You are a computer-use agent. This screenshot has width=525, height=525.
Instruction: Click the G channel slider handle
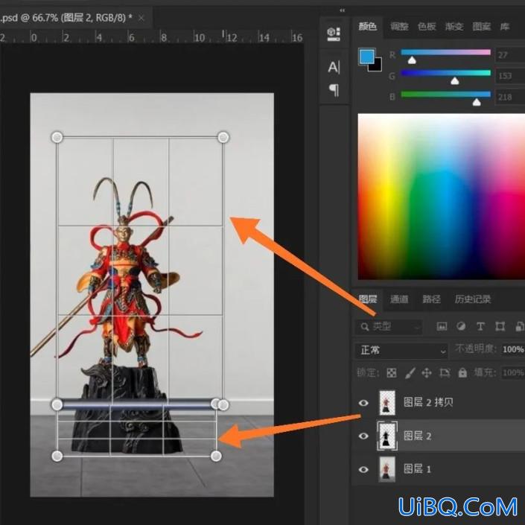pos(454,81)
